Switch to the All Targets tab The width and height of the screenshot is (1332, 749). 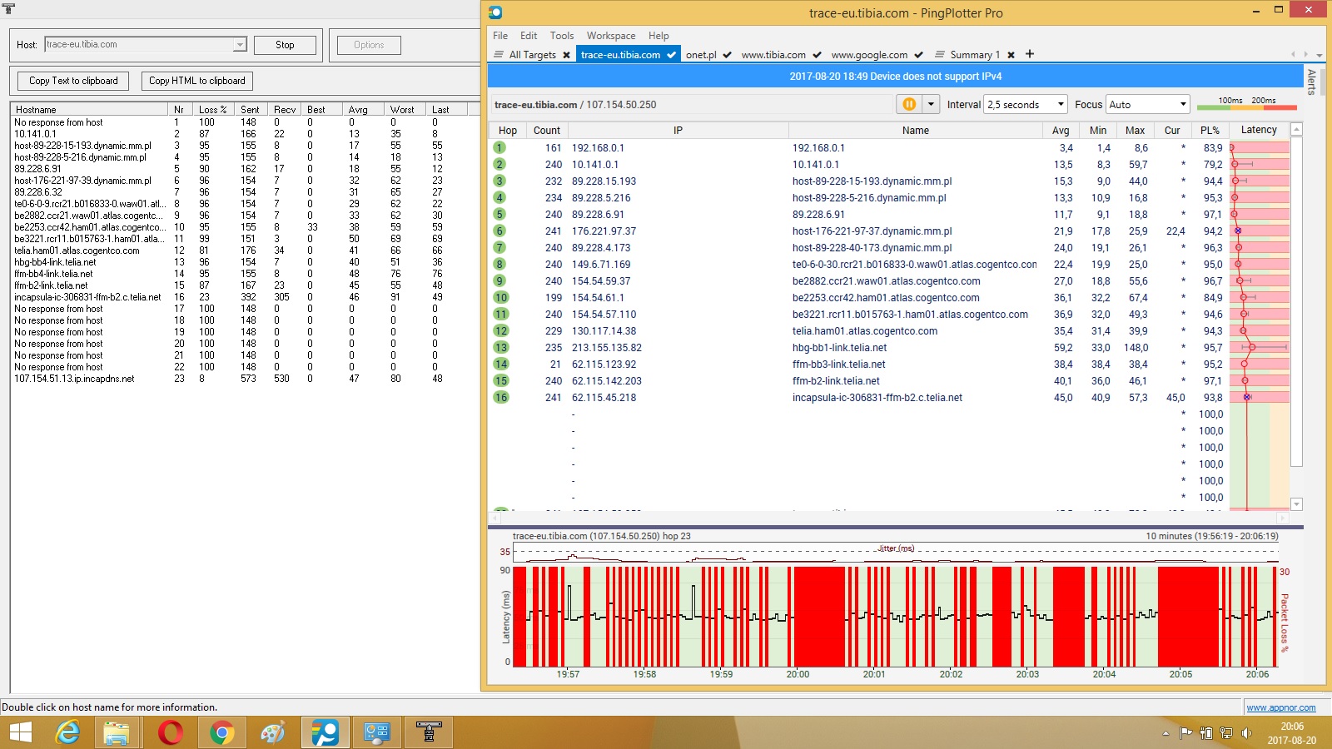tap(532, 55)
